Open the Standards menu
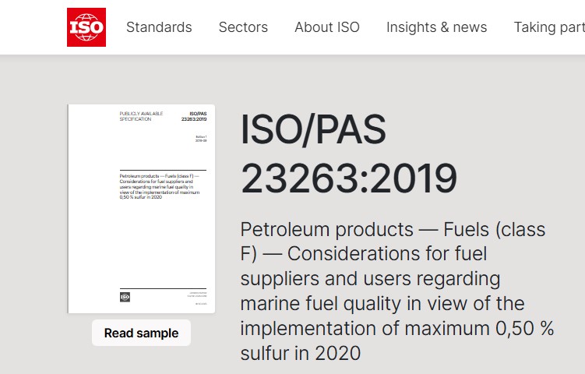The image size is (585, 374). [x=159, y=27]
